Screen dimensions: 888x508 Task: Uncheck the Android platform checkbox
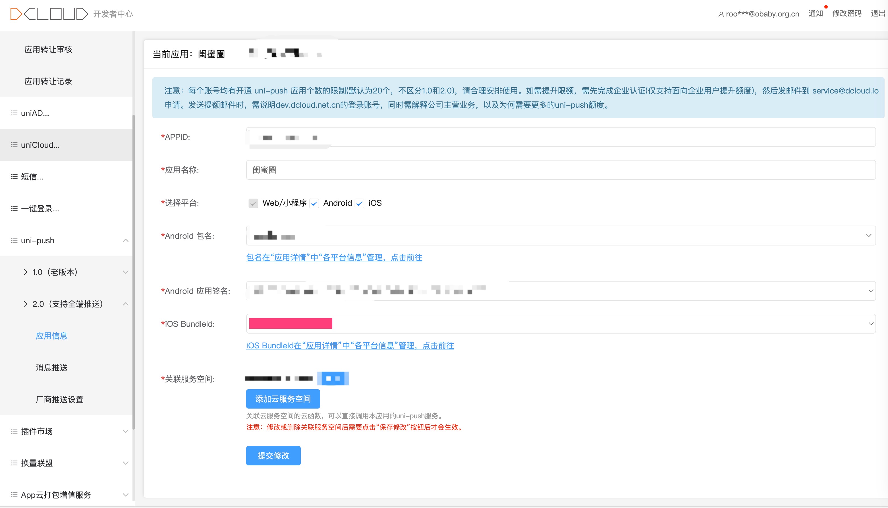[314, 203]
